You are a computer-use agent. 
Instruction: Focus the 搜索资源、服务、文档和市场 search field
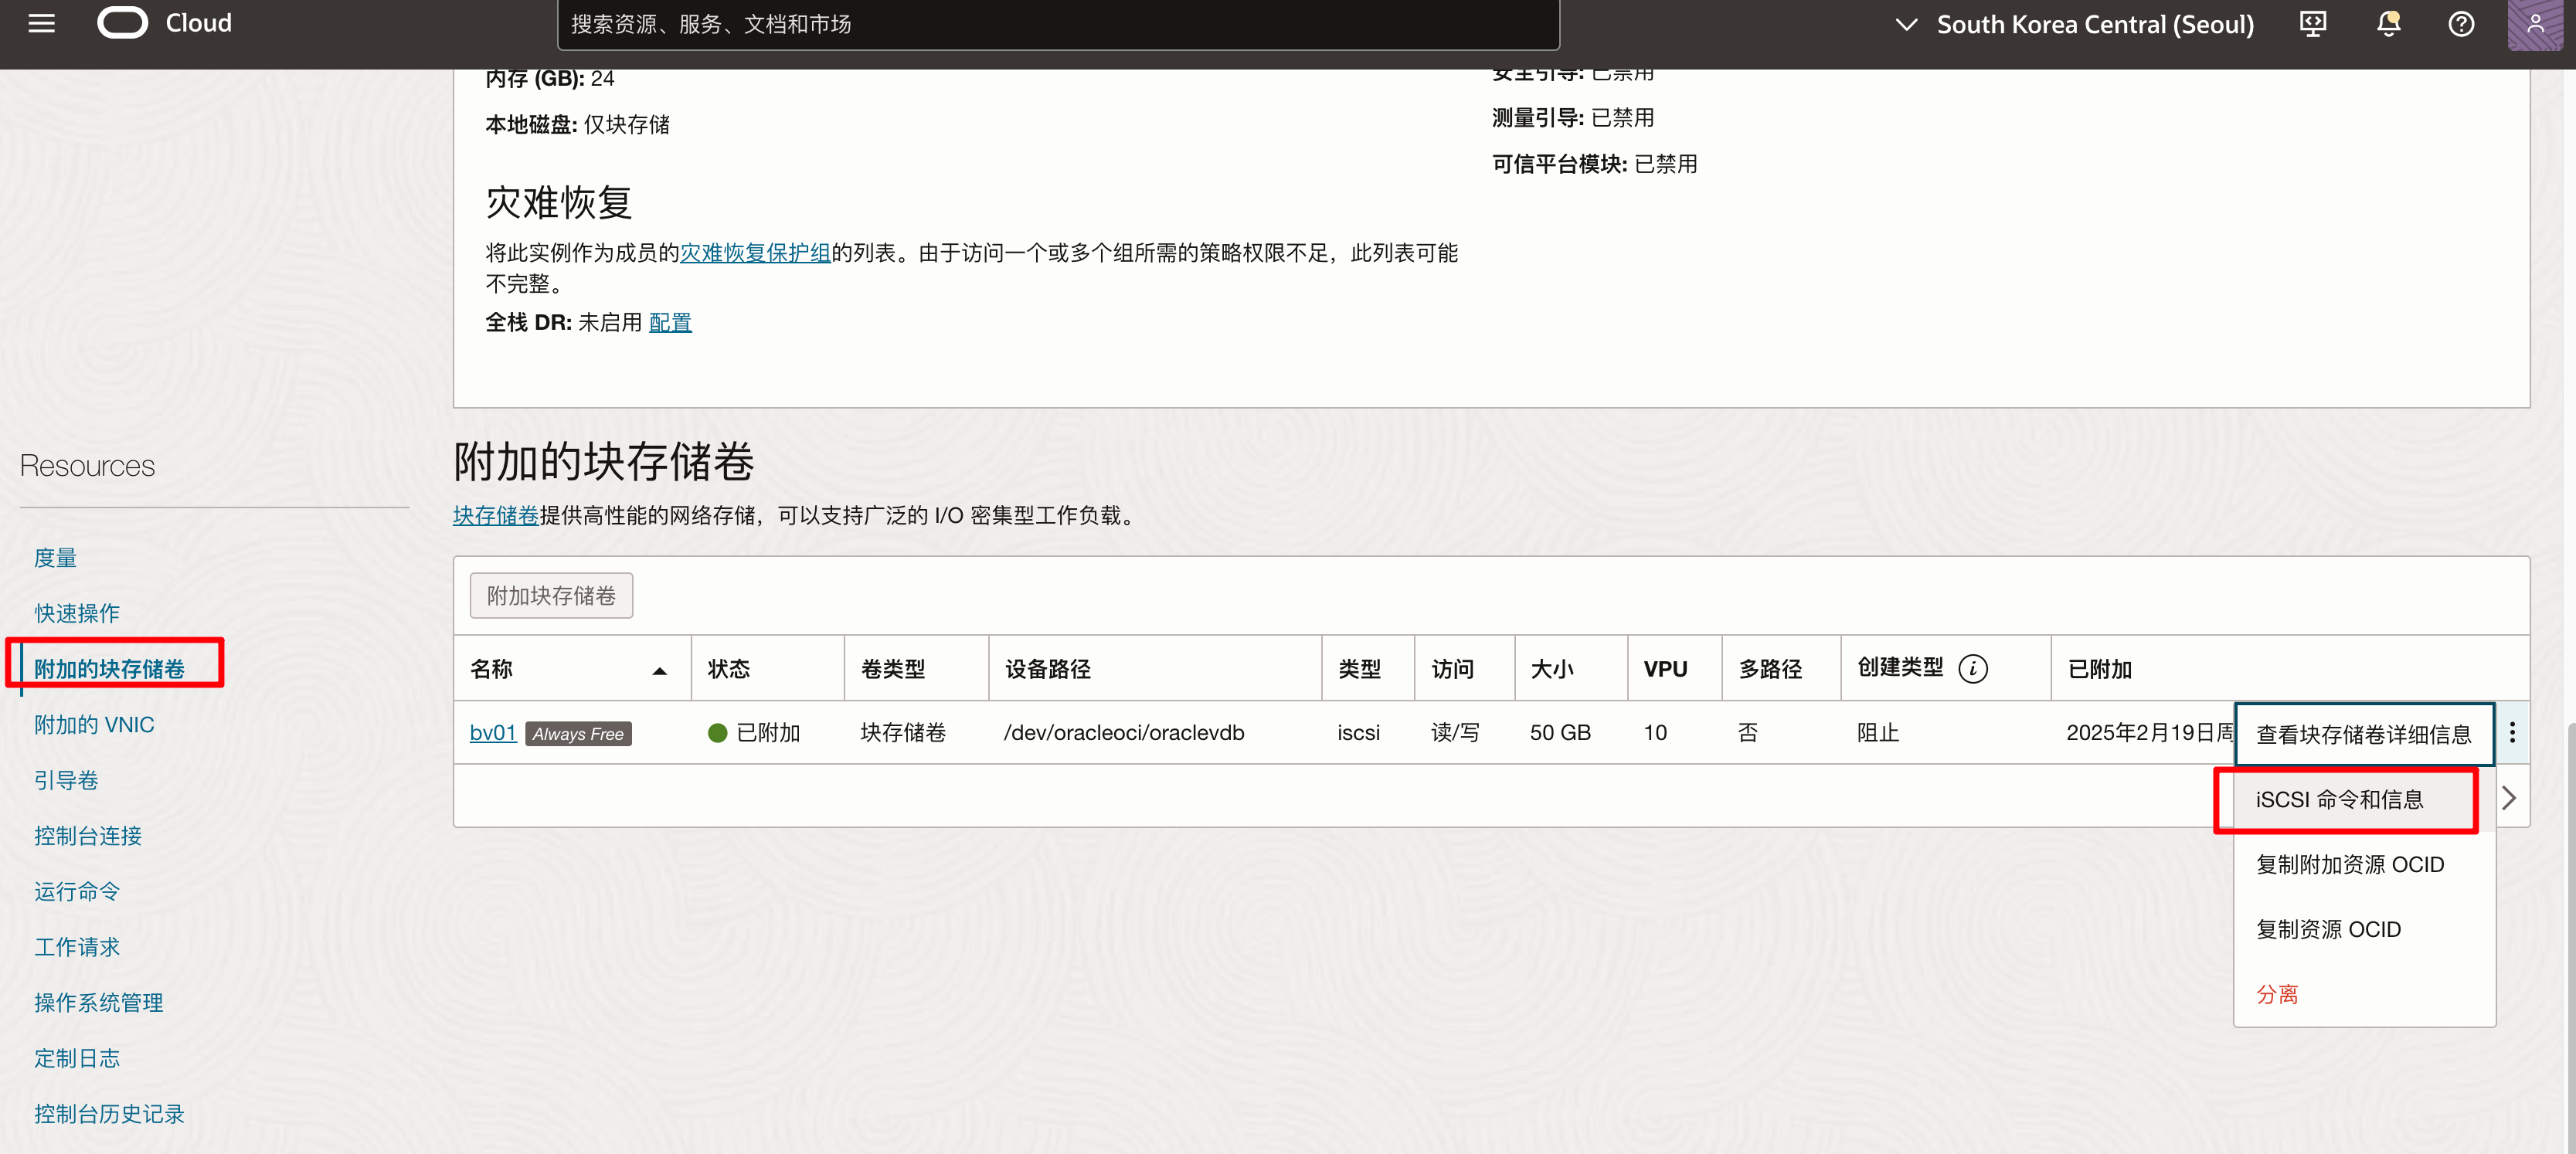1057,24
